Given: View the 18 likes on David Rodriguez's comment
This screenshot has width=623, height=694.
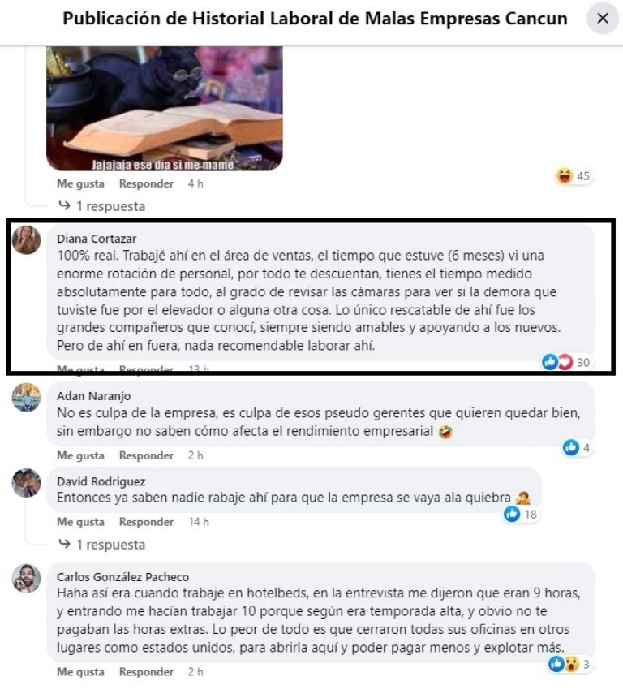Looking at the screenshot, I should click(521, 514).
